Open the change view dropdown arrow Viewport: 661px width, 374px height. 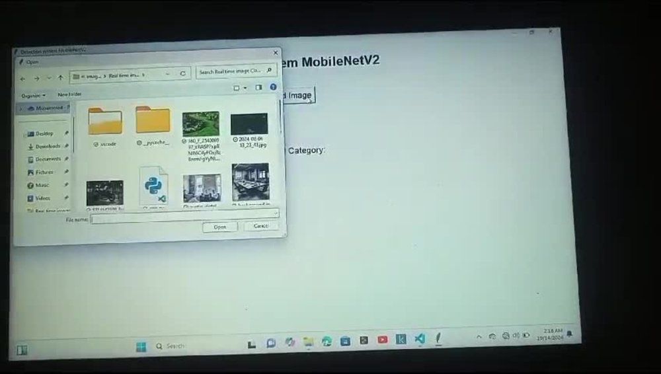[x=245, y=88]
